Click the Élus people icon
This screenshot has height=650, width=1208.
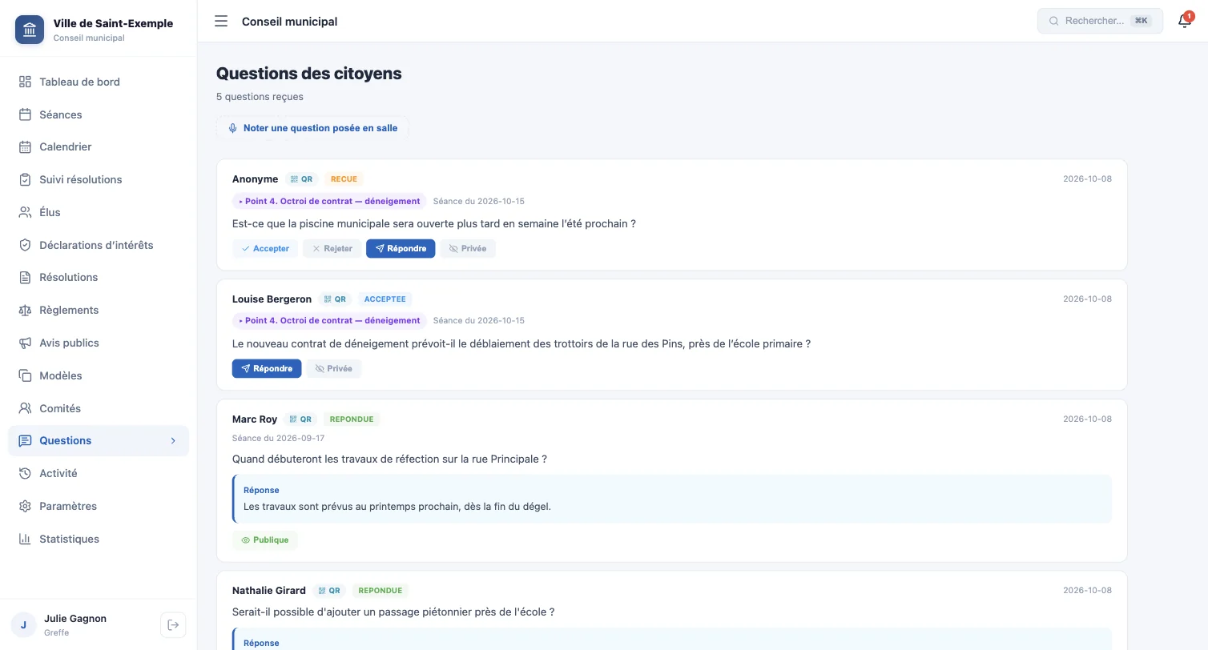[25, 212]
